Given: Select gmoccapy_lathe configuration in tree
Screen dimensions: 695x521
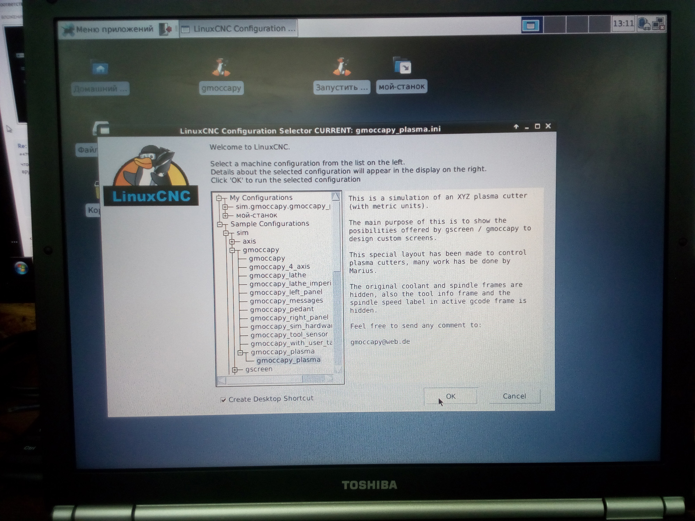Looking at the screenshot, I should pyautogui.click(x=278, y=275).
